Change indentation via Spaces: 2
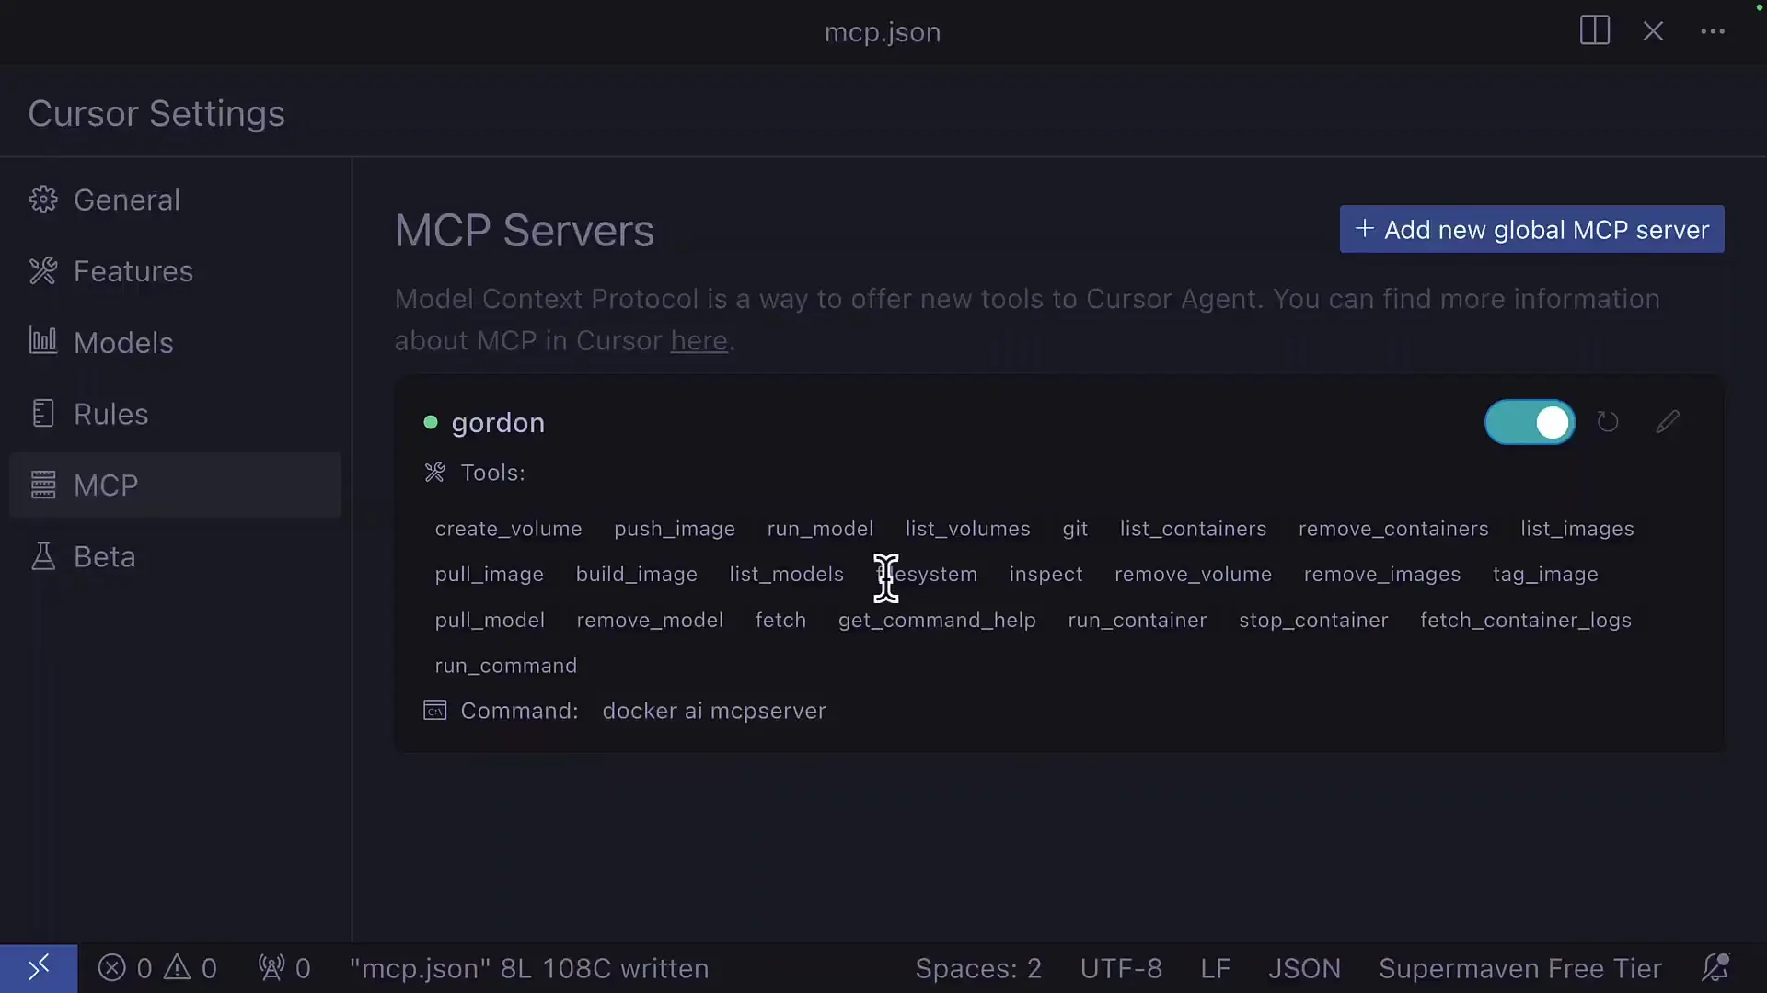This screenshot has width=1767, height=993. pyautogui.click(x=978, y=968)
